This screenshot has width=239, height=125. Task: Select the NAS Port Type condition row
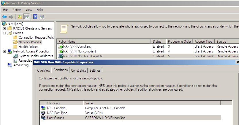(130, 113)
